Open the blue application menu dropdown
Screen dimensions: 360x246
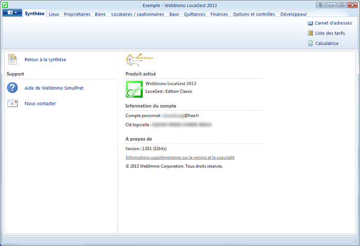click(x=12, y=13)
